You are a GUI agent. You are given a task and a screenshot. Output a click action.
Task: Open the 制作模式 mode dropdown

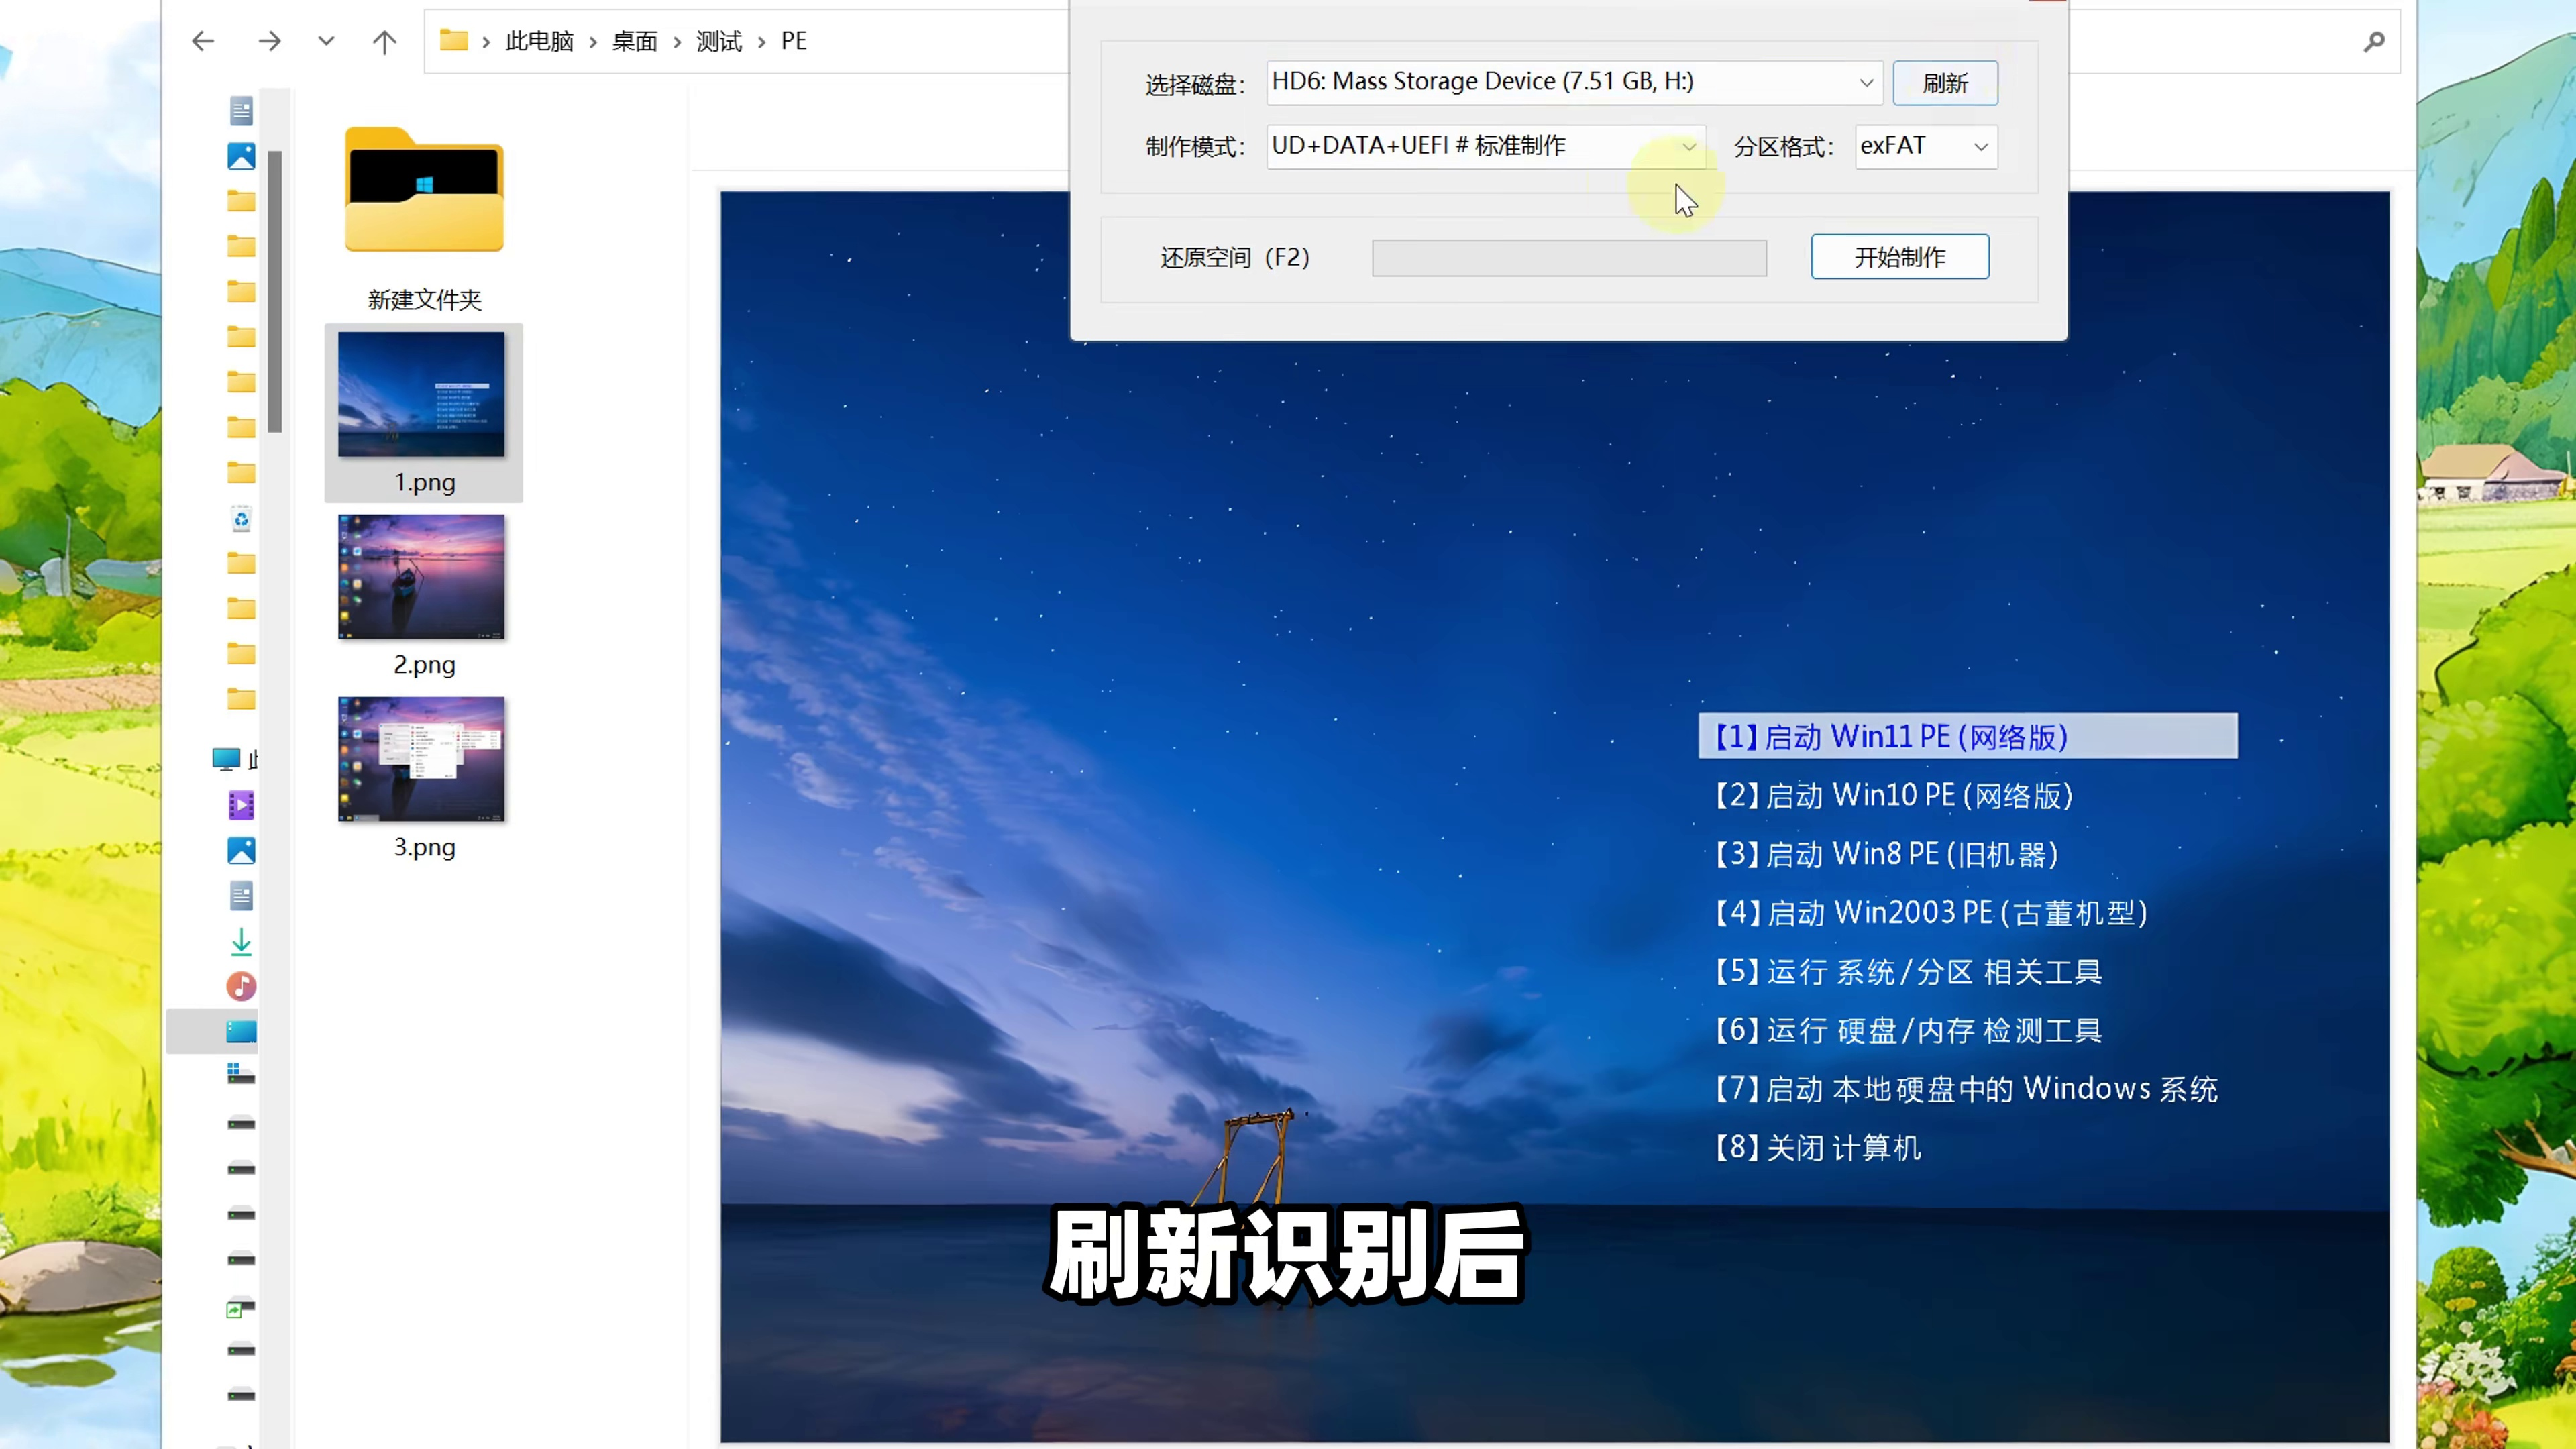[x=1688, y=147]
